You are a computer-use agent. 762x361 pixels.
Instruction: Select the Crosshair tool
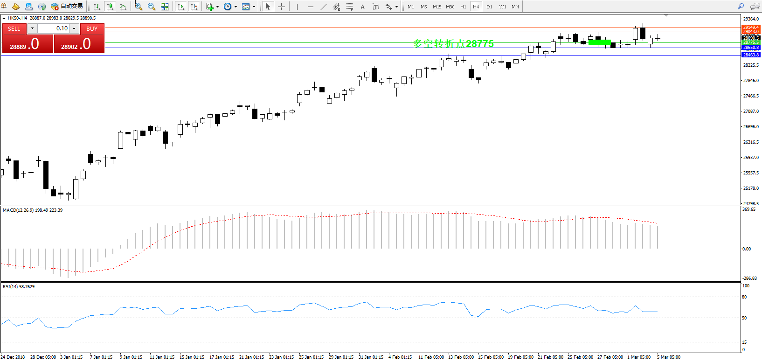[x=281, y=7]
